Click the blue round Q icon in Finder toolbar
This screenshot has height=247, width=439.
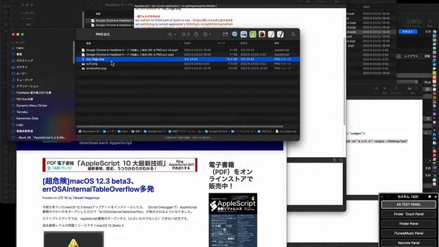[x=235, y=34]
